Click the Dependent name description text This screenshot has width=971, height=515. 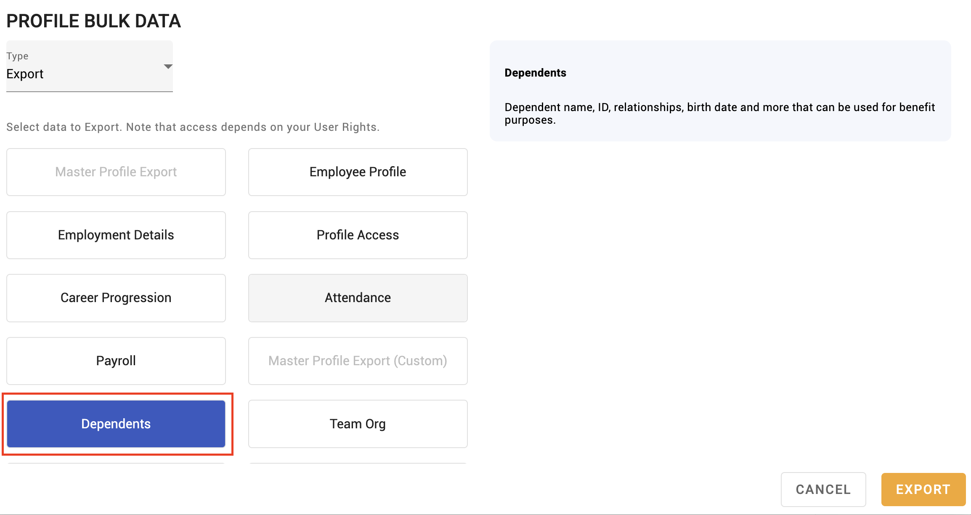click(719, 114)
